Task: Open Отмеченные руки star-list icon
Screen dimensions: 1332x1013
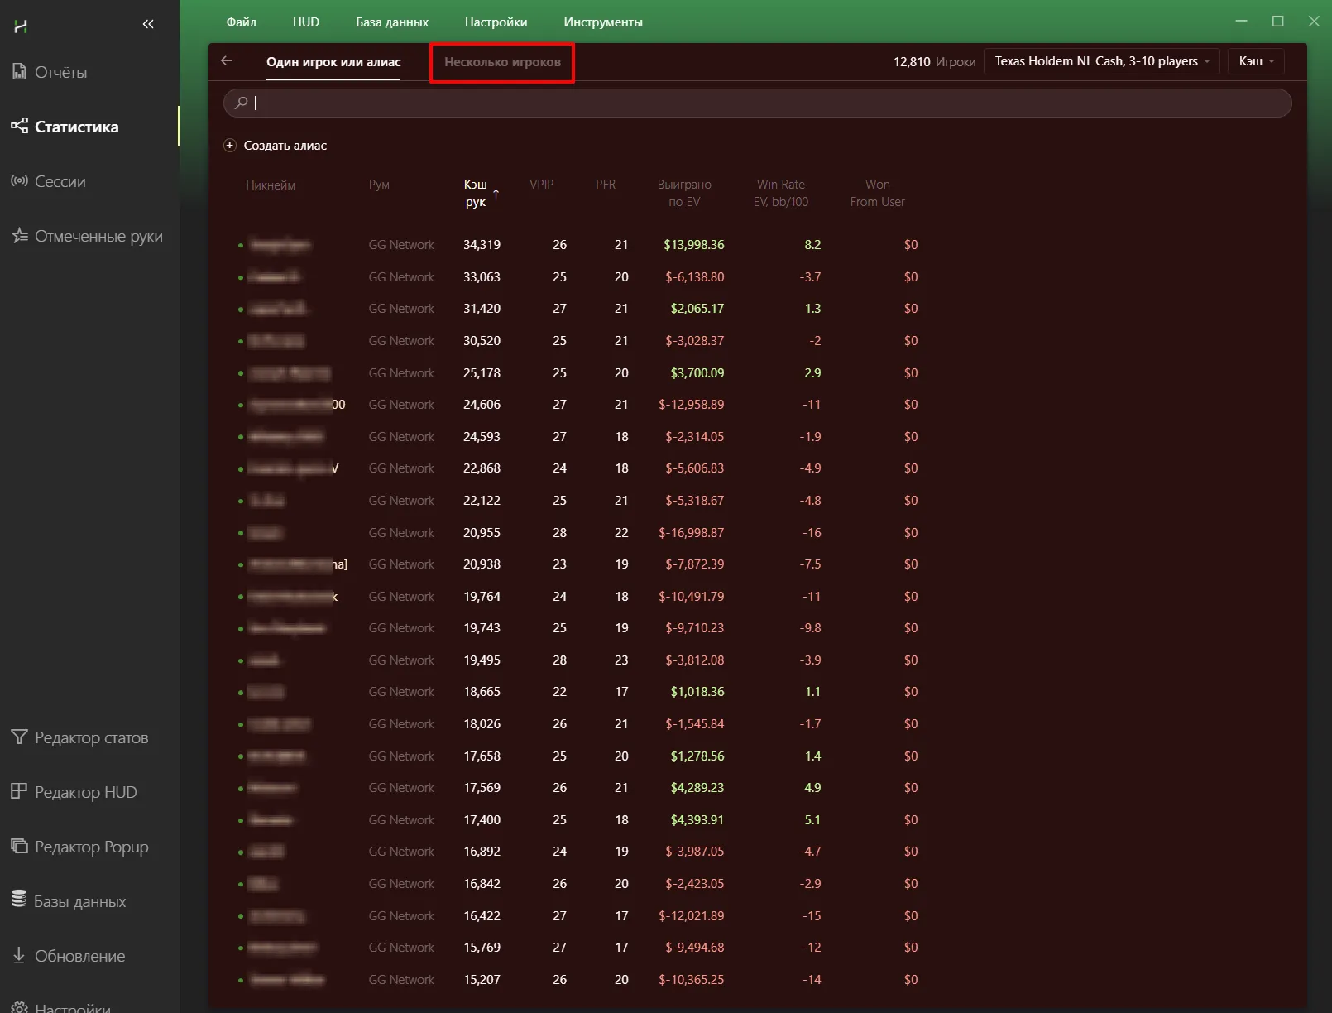Action: 19,235
